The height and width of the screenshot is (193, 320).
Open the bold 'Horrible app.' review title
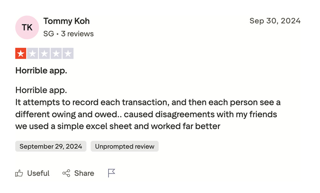tap(41, 71)
